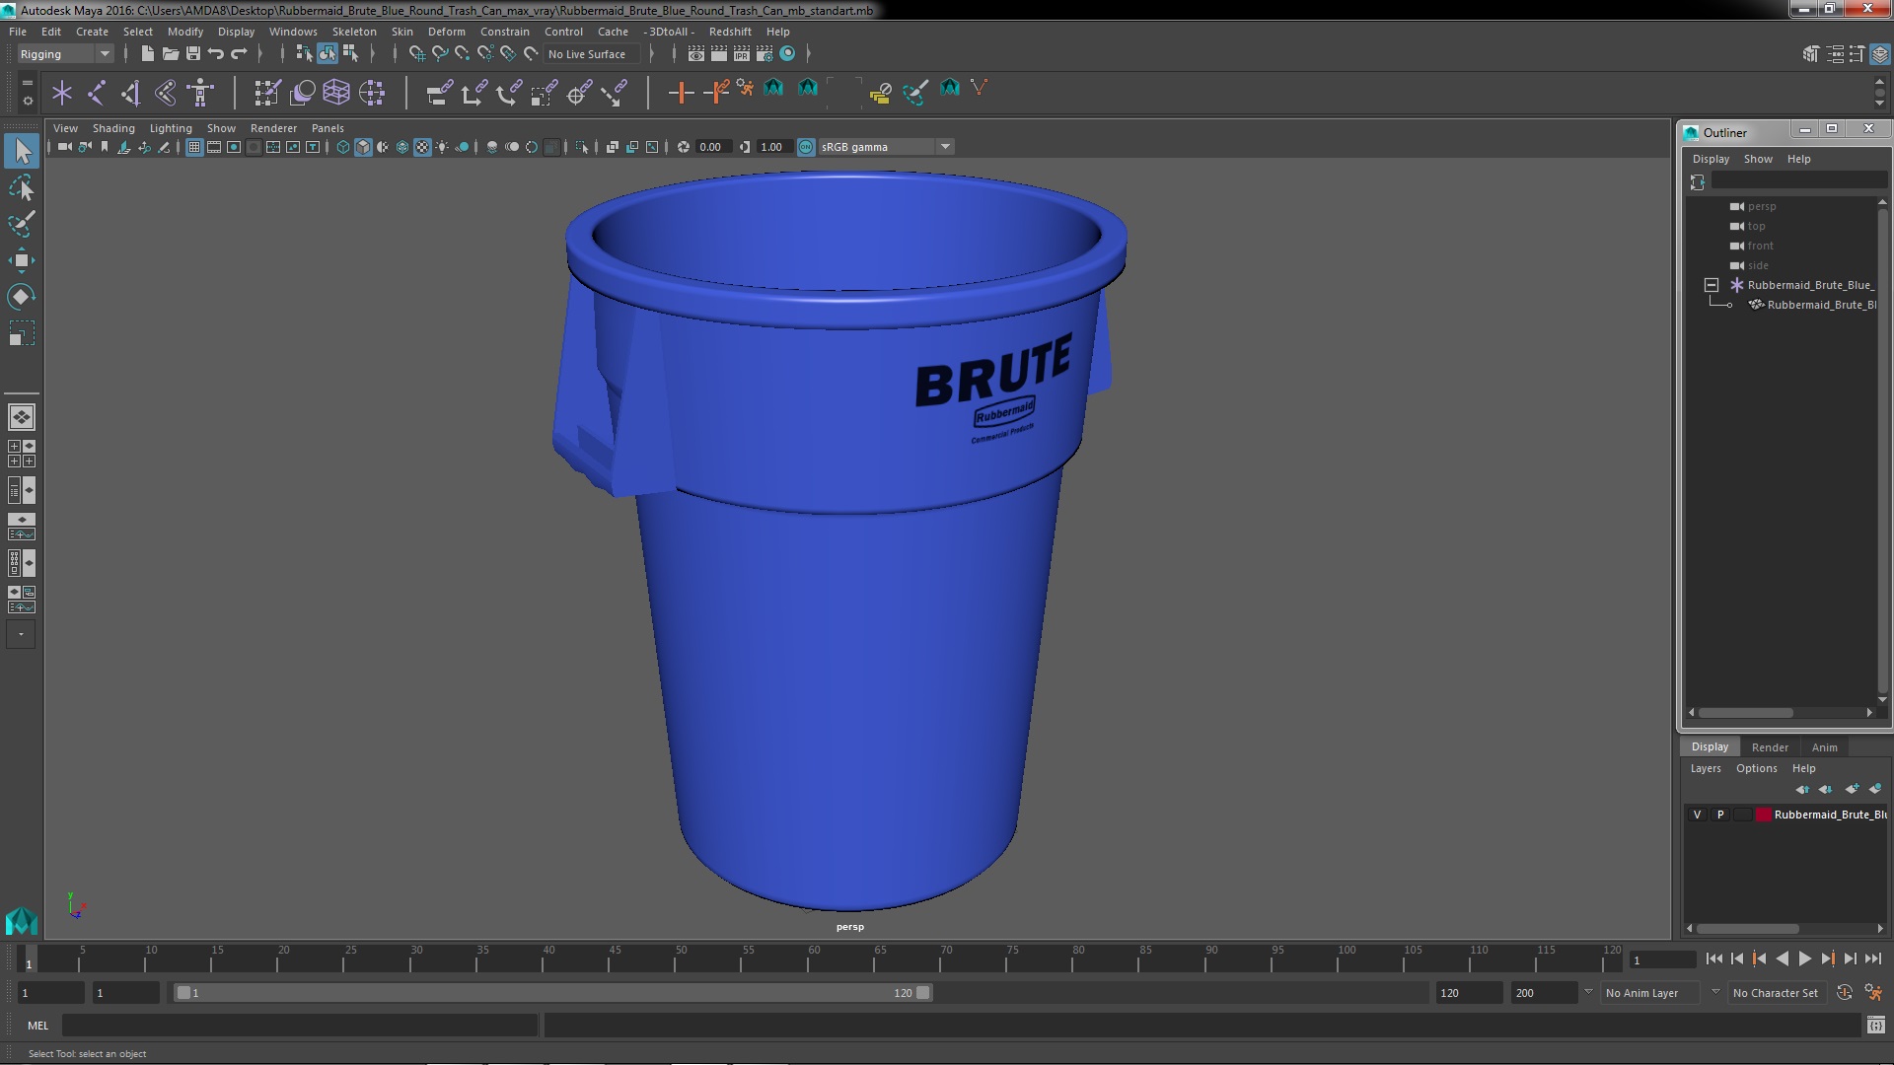Click the Auto keyframe toggle icon
This screenshot has width=1894, height=1065.
tap(1845, 993)
